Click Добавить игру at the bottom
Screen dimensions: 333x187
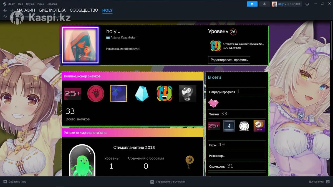point(17,182)
